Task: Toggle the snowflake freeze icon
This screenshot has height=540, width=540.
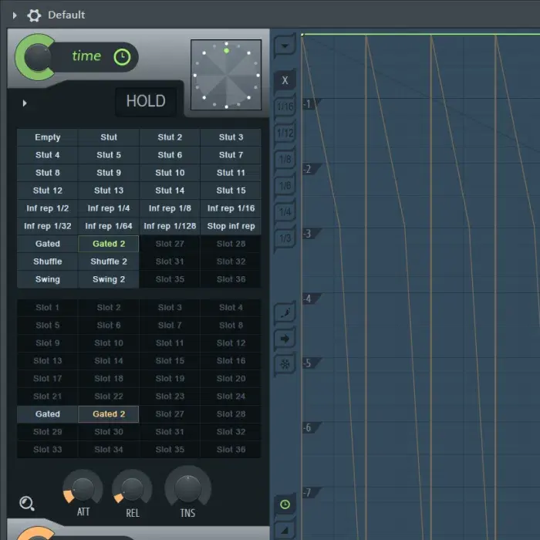Action: pos(285,364)
